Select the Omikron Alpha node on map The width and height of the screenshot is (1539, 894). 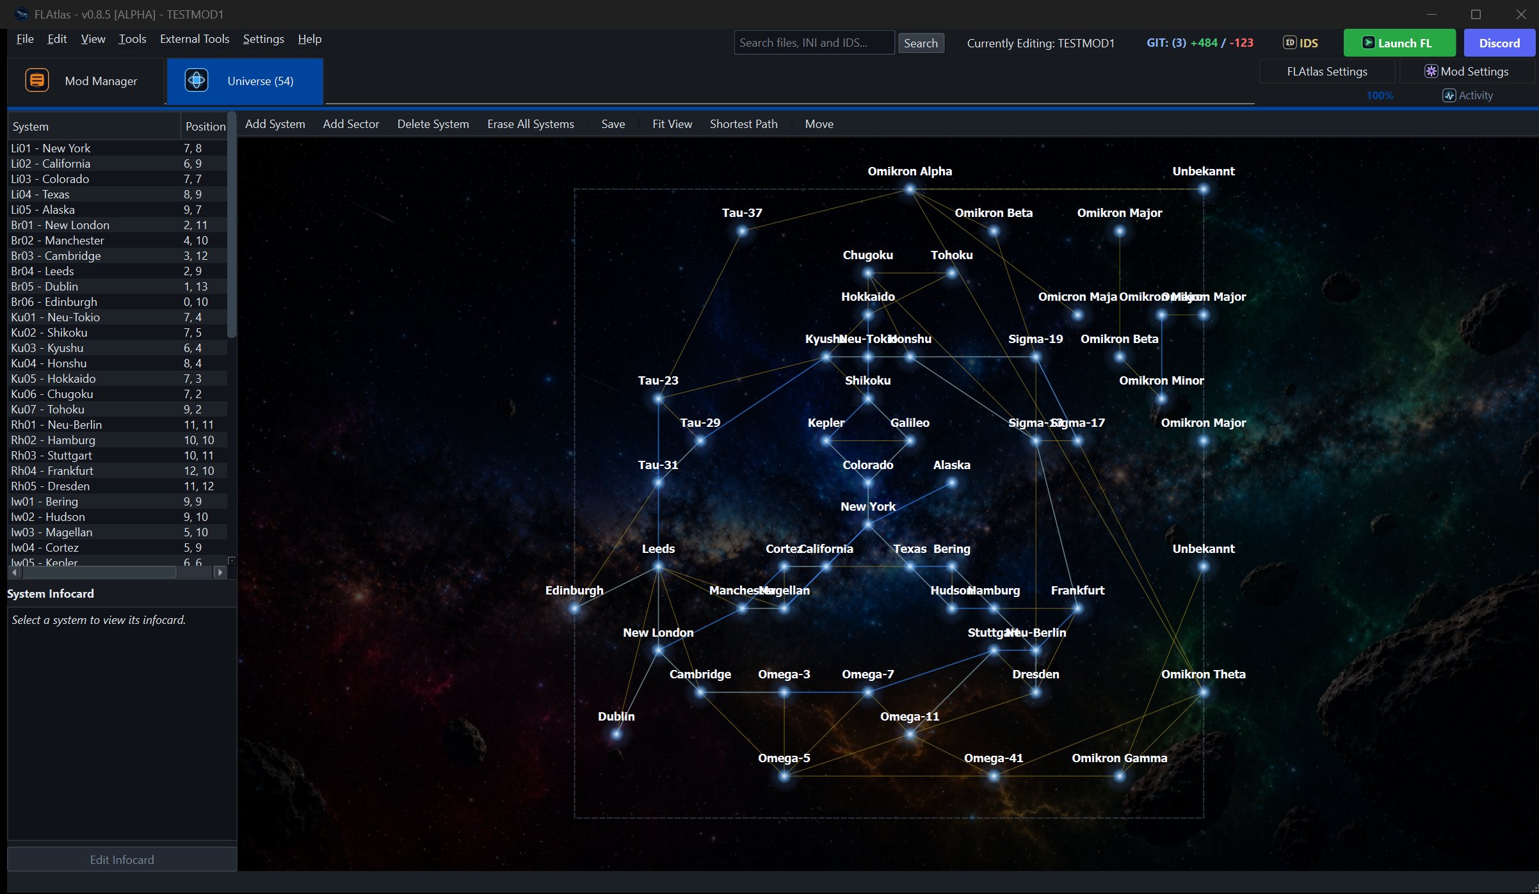(x=910, y=189)
